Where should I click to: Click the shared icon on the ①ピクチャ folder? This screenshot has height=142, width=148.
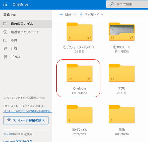click(89, 37)
